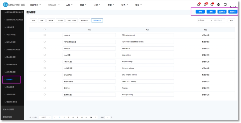Click the blue 新增 button
Viewport: 241px width, 123px height.
[x=200, y=12]
